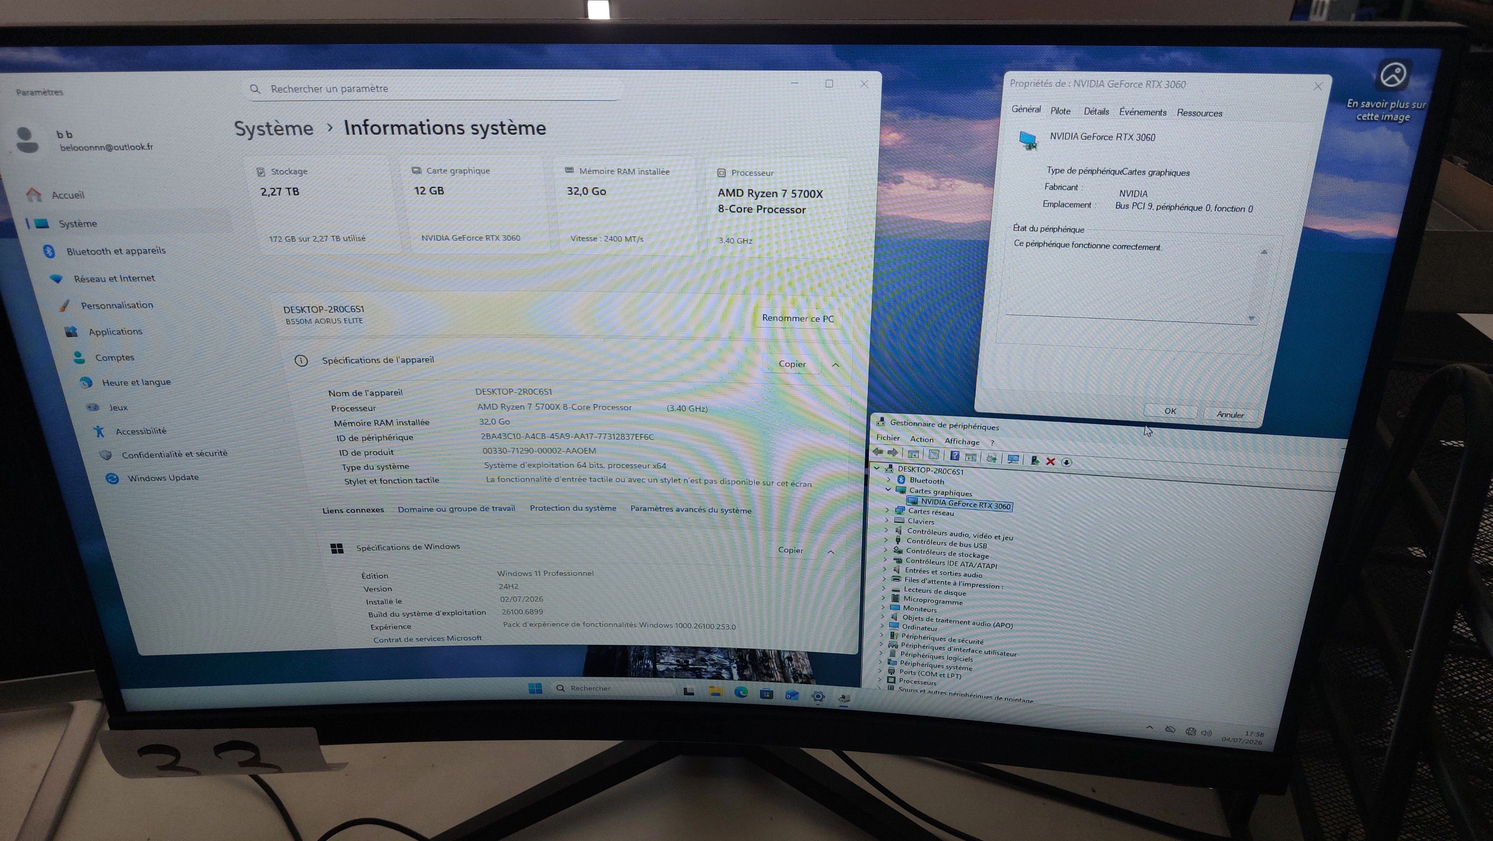
Task: Switch to the Détails tab in properties dialog
Action: coord(1097,111)
